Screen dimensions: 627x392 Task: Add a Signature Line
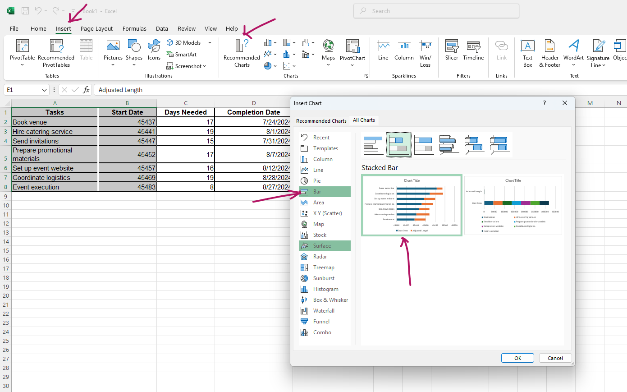[598, 53]
